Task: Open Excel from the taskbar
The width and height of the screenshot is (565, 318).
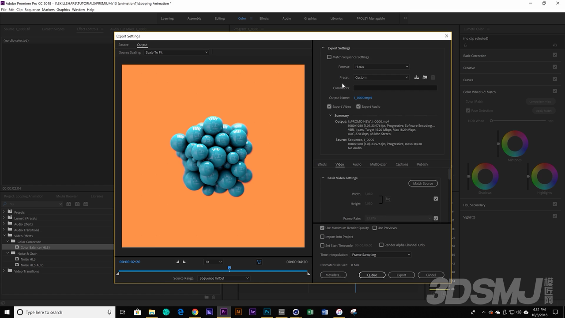Action: [310, 312]
